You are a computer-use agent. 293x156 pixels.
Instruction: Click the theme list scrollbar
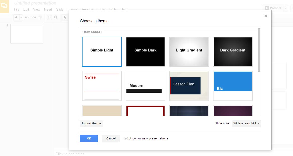coord(259,50)
